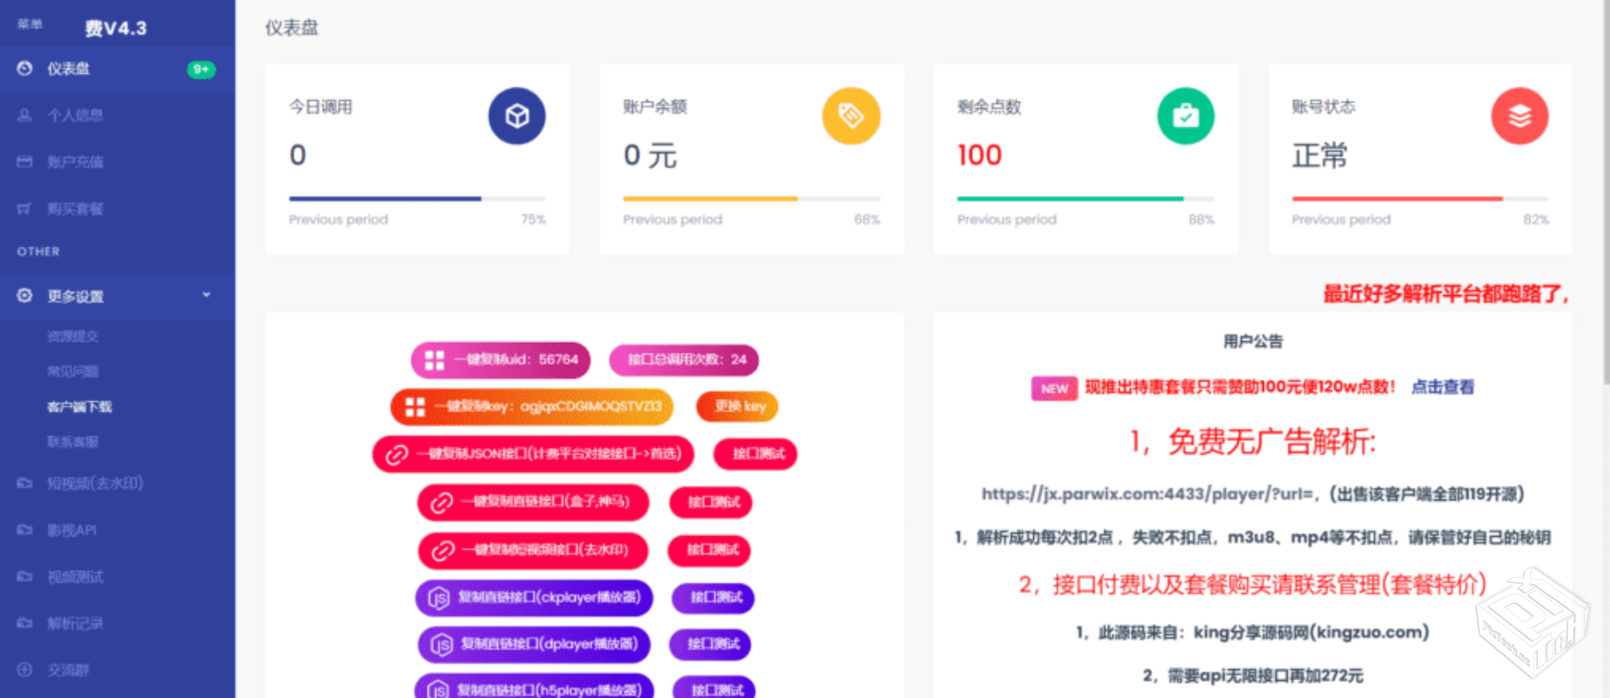Viewport: 1610px width, 698px height.
Task: Copy the ckplayer播放器 direct link interface
Action: (534, 598)
